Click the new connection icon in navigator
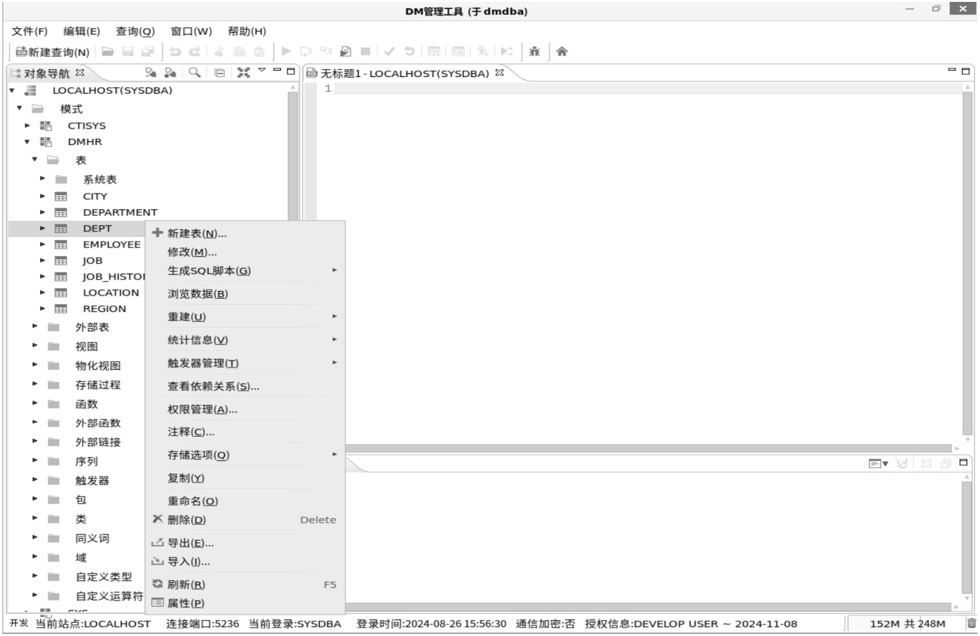Screen dimensions: 980x636 pos(151,73)
